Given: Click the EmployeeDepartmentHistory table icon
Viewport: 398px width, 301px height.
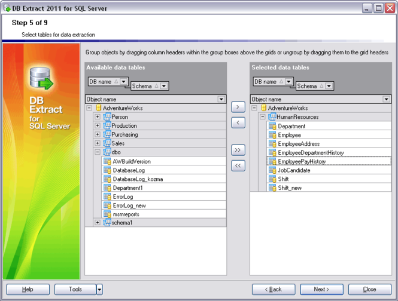Looking at the screenshot, I should [272, 152].
